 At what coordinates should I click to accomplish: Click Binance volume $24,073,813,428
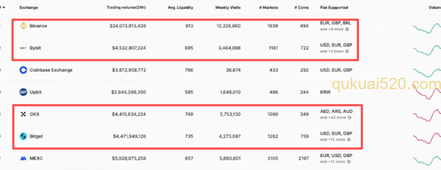coord(127,26)
